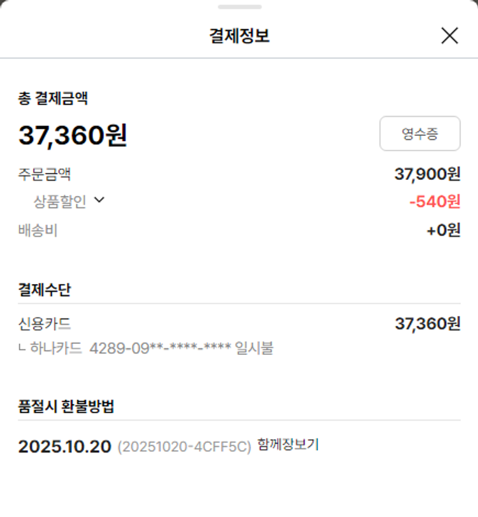The height and width of the screenshot is (517, 478).
Task: Click the large 37,360원 total amount
Action: click(73, 135)
